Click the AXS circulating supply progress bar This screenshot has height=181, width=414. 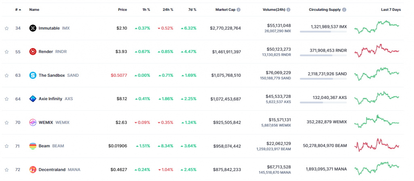coord(323,102)
